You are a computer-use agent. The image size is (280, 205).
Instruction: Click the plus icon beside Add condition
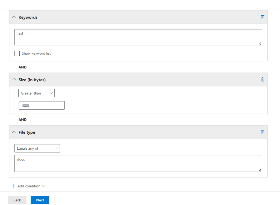13,186
